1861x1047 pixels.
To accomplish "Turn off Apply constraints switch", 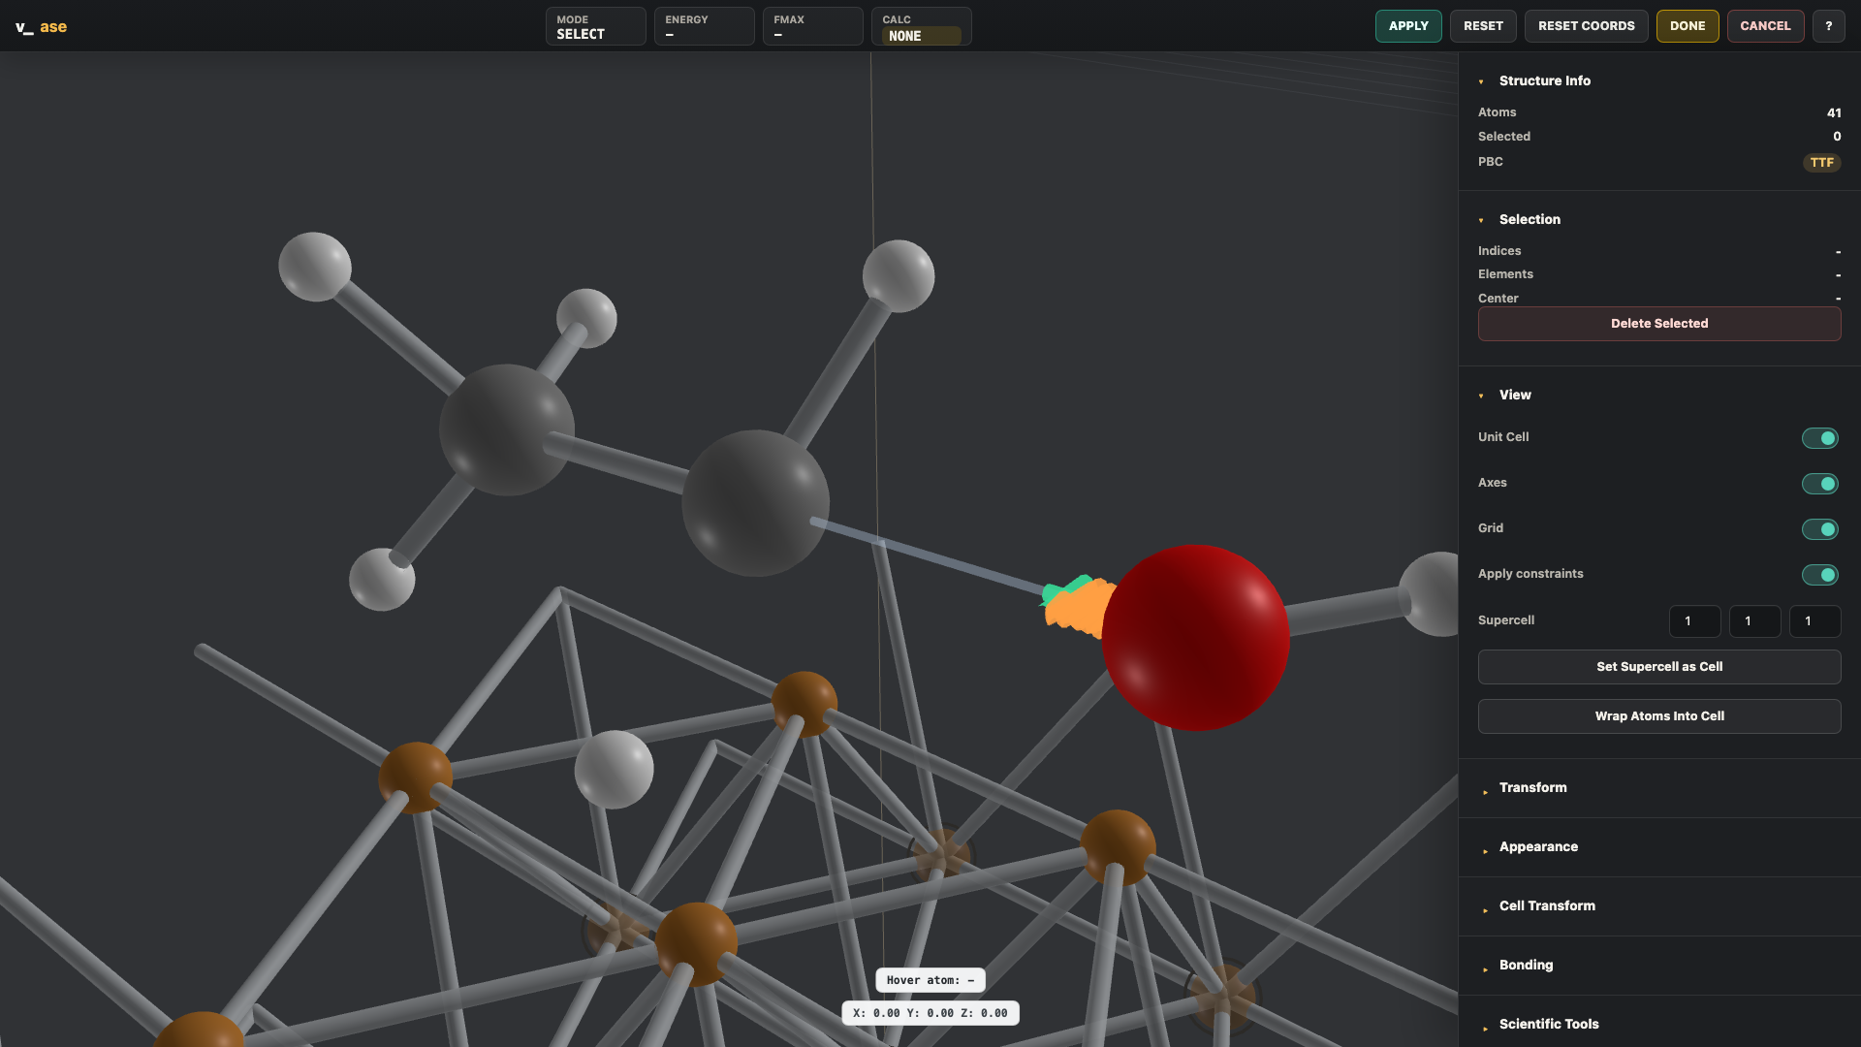I will point(1819,575).
